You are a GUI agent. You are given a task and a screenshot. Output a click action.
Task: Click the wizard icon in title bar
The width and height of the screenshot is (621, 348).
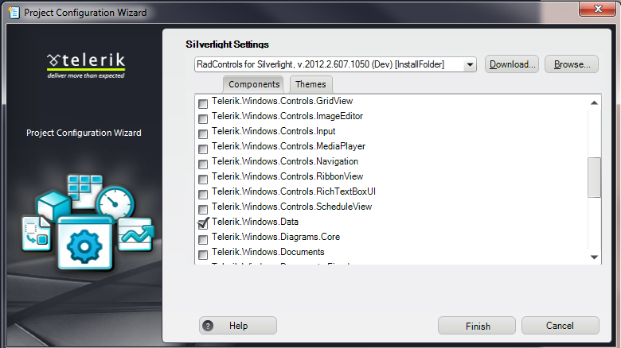click(14, 12)
